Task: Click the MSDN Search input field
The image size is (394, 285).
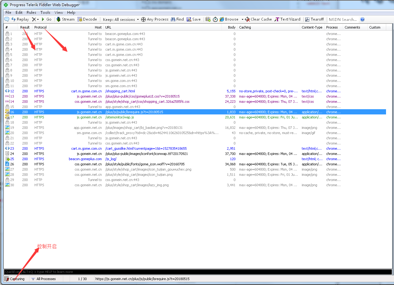Action: point(343,19)
